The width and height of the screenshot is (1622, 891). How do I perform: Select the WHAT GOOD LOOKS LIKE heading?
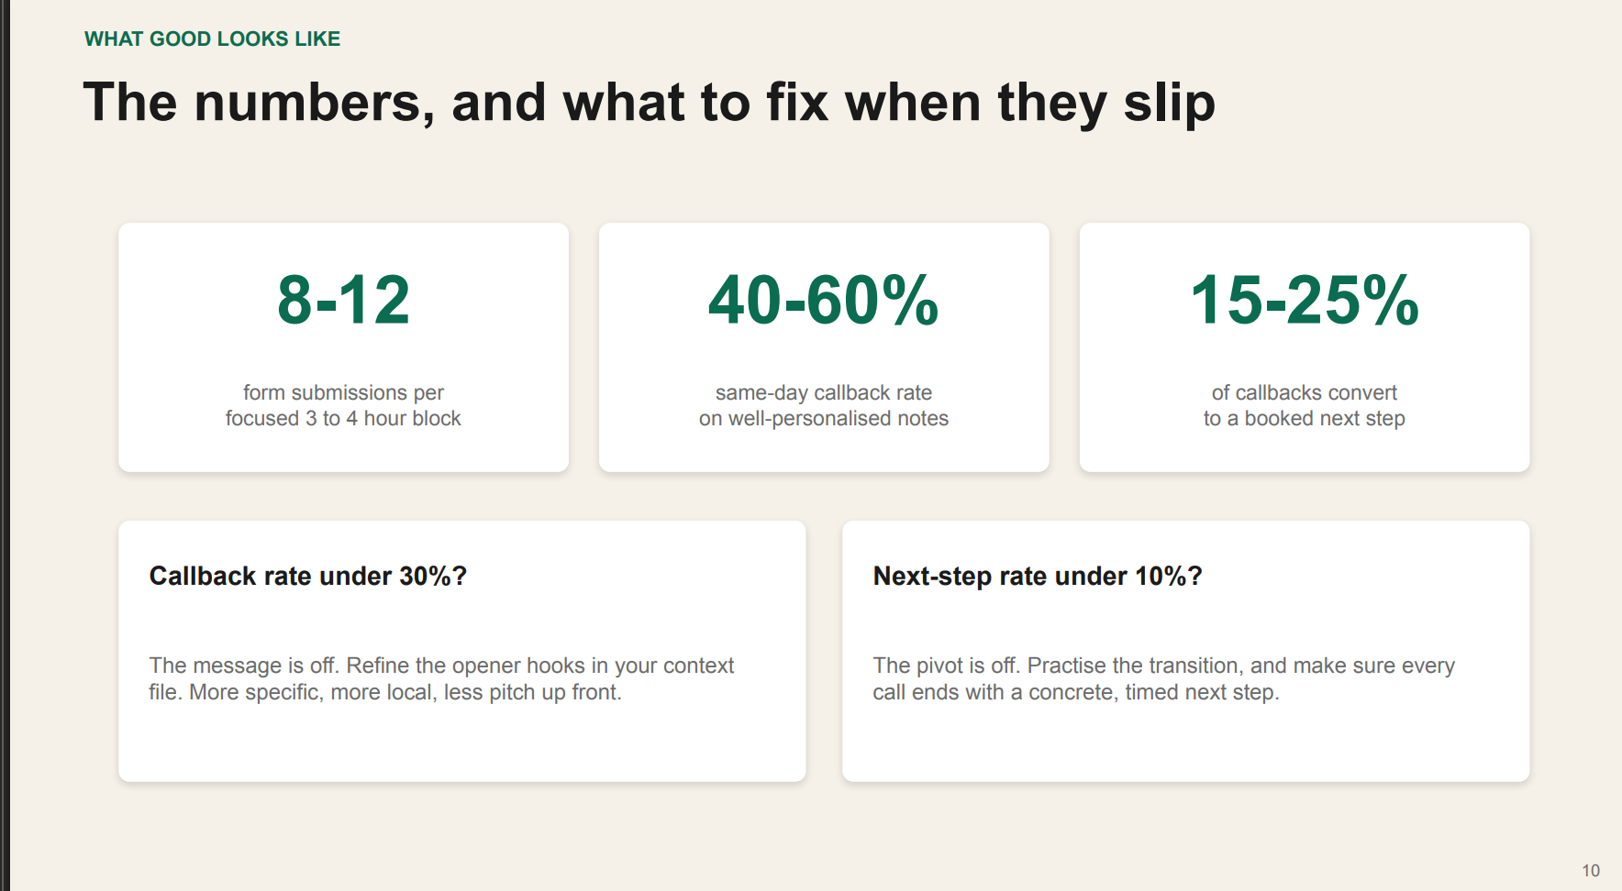[212, 38]
